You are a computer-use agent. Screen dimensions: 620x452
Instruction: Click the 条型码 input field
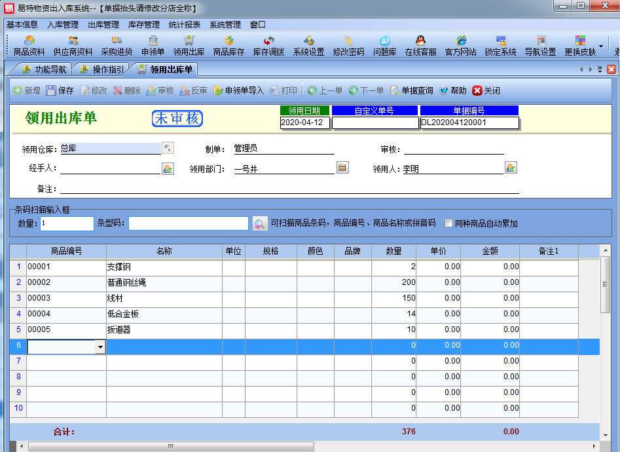(189, 223)
